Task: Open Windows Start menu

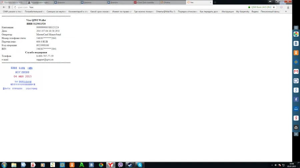Action: pos(4,165)
